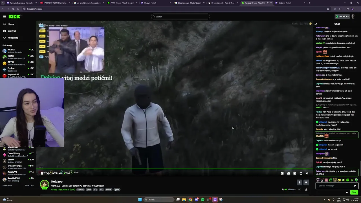Viewport: 361px width, 203px height.
Task: Switch to the Herdyn - Twitch tab
Action: tap(156, 3)
